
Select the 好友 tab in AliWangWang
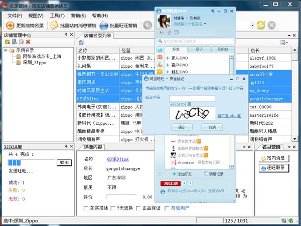tap(176, 50)
